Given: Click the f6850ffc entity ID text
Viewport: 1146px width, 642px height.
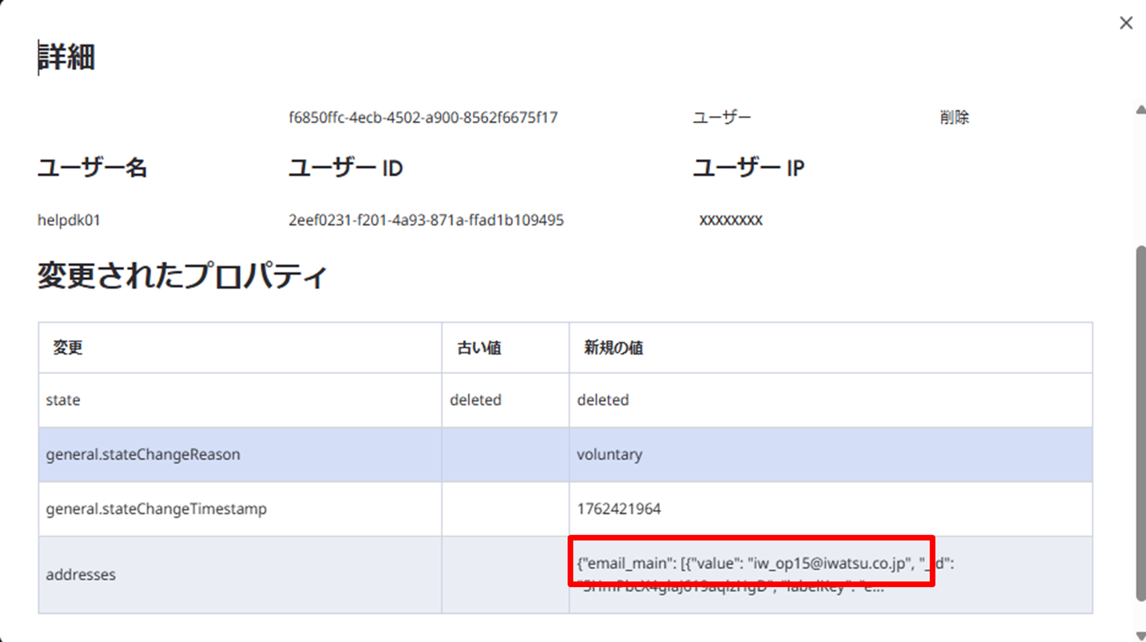Looking at the screenshot, I should click(x=423, y=117).
